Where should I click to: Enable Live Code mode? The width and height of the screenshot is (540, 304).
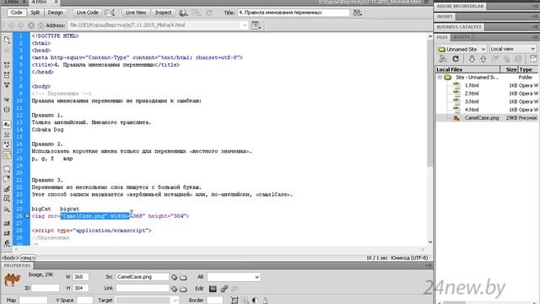point(87,13)
